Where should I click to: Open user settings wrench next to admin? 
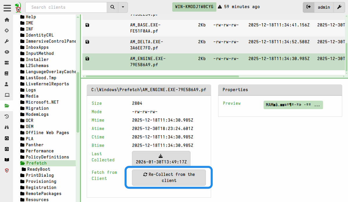(339, 7)
